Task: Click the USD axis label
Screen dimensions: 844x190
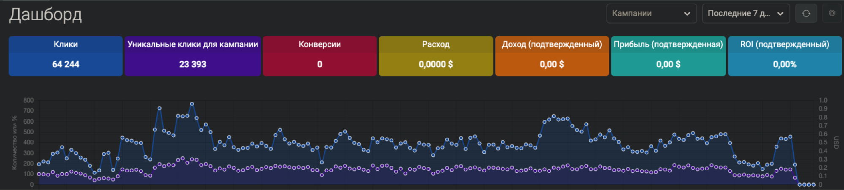Action: (836, 142)
